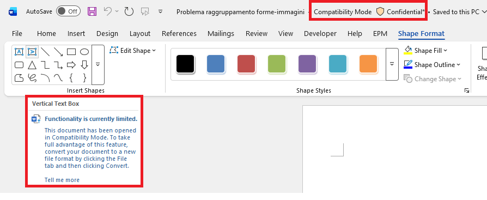Apply the black shape style swatch
Screen dimensions: 487x200
click(185, 64)
